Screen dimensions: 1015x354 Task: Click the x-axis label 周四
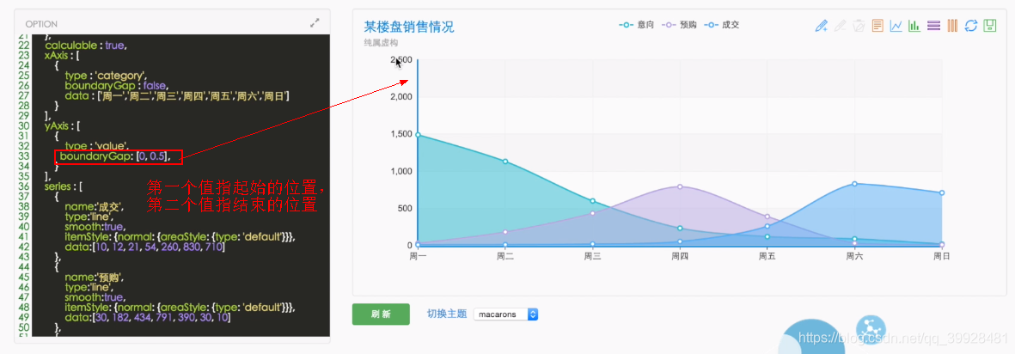click(x=680, y=256)
